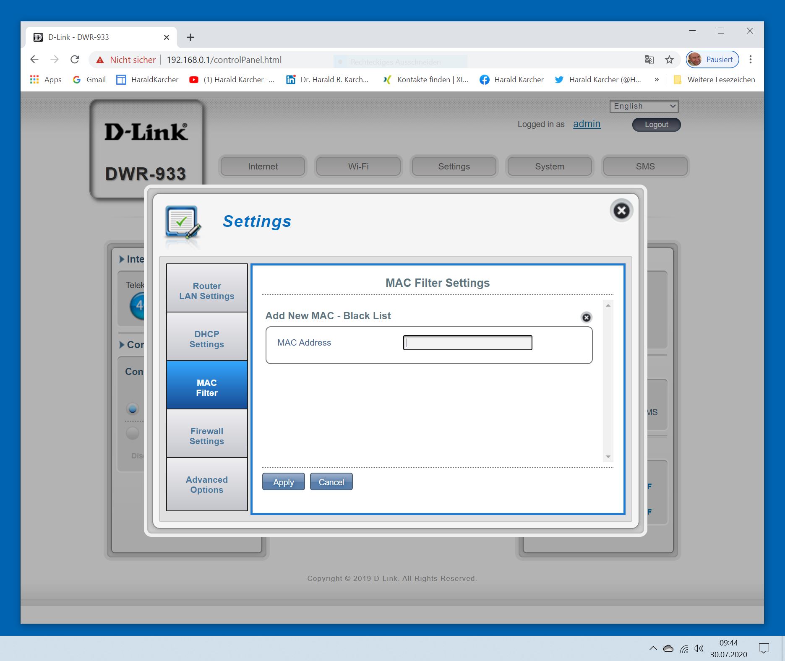
Task: Click the 'Nicht sicher' warning triangle icon
Action: (x=100, y=60)
